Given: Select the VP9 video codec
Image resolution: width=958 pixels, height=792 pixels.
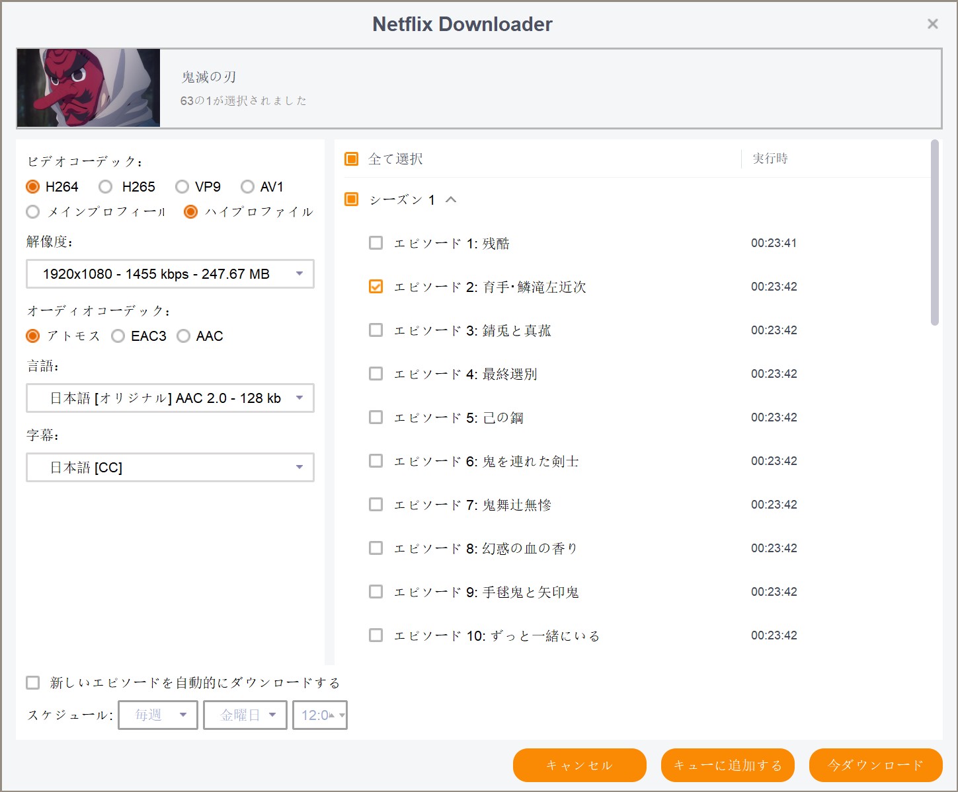Looking at the screenshot, I should coord(182,187).
